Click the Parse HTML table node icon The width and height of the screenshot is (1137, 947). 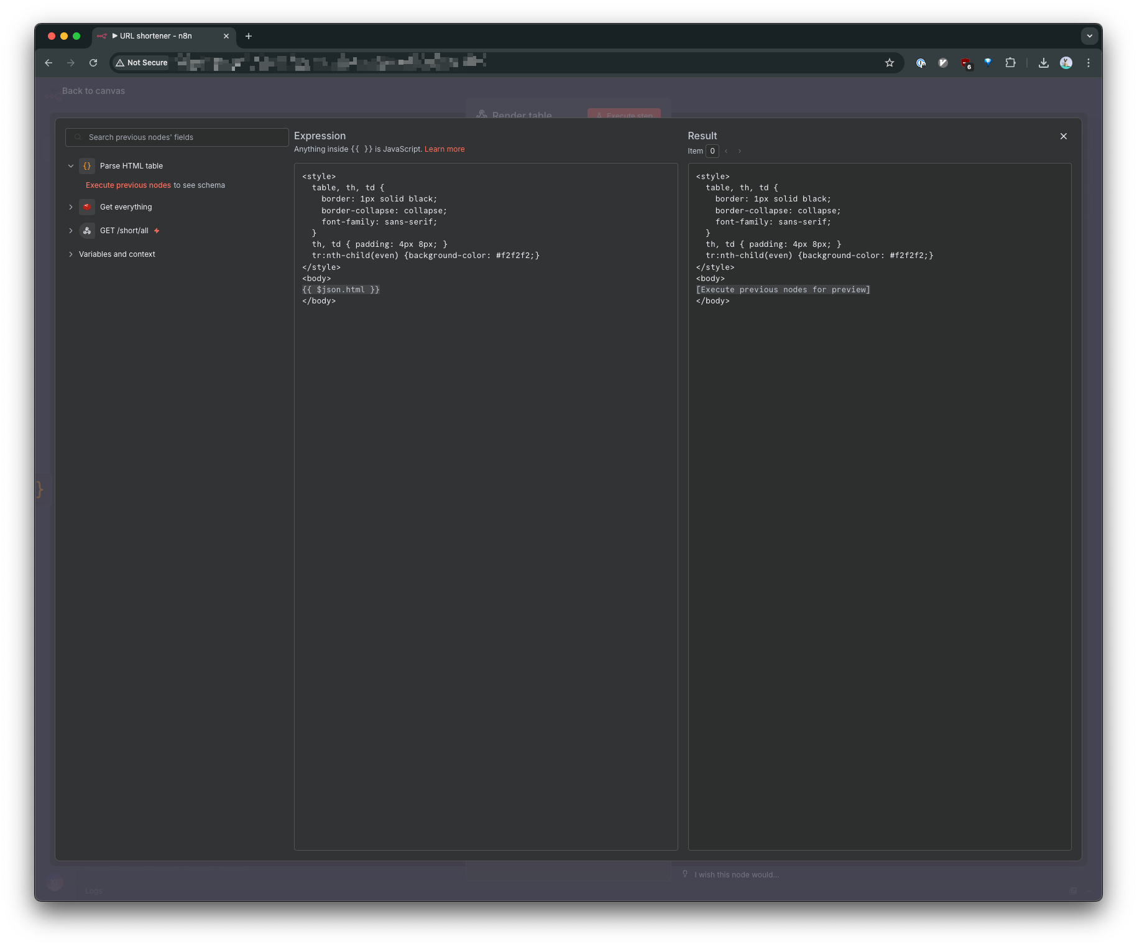coord(87,166)
